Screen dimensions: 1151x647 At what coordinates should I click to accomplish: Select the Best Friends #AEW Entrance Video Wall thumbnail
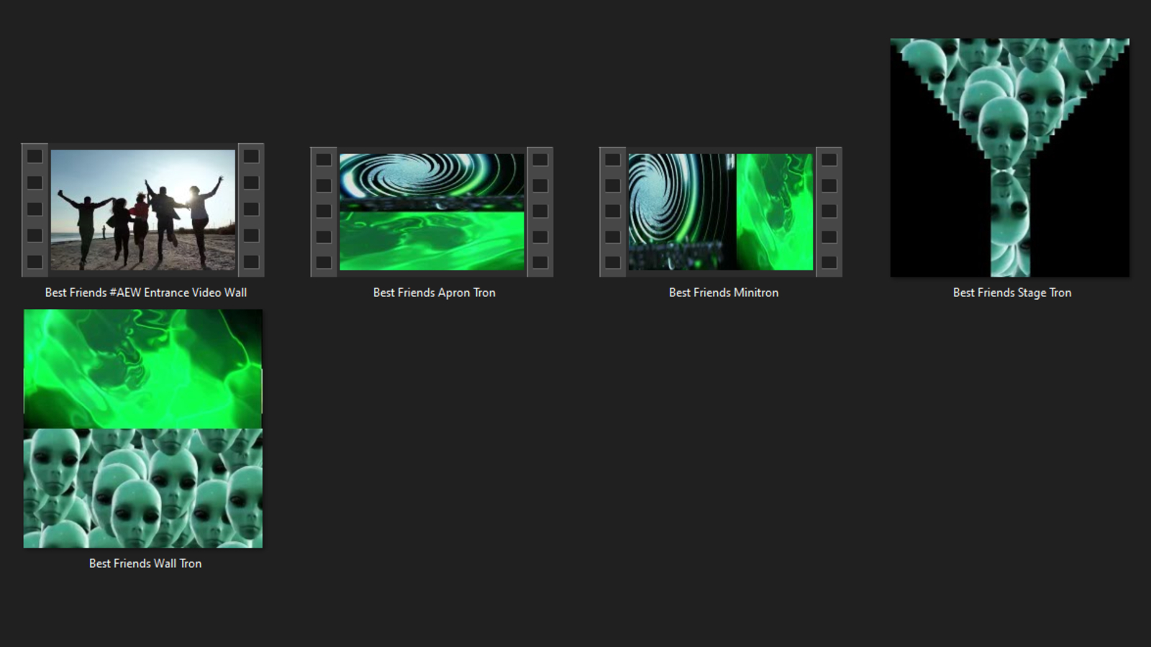click(x=143, y=210)
